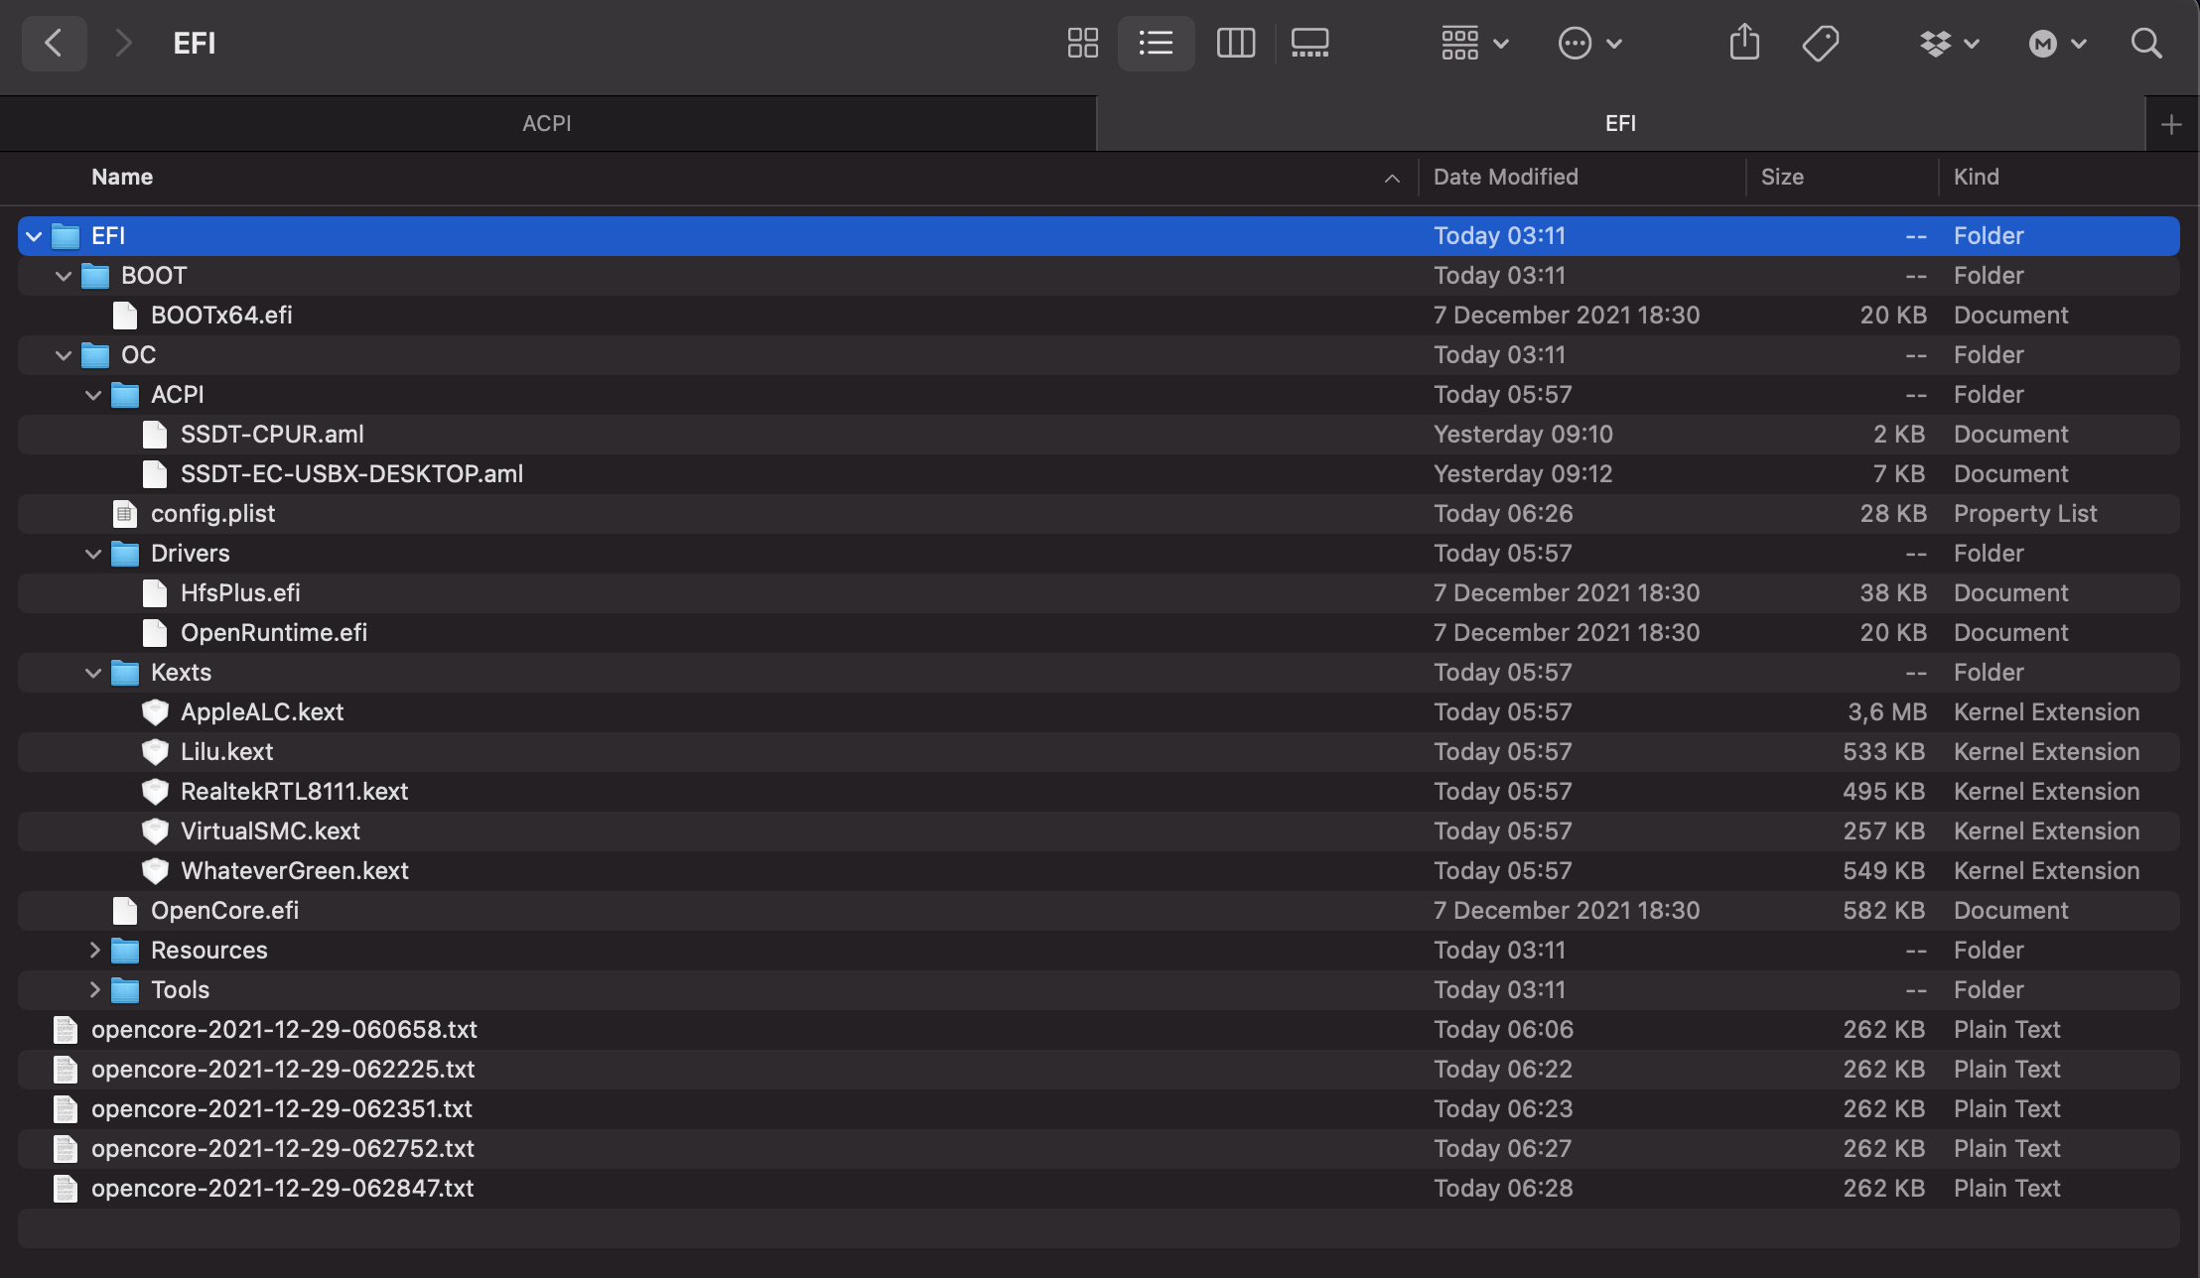Screen dimensions: 2200x1278
Task: Collapse the Kexts folder
Action: pyautogui.click(x=93, y=673)
